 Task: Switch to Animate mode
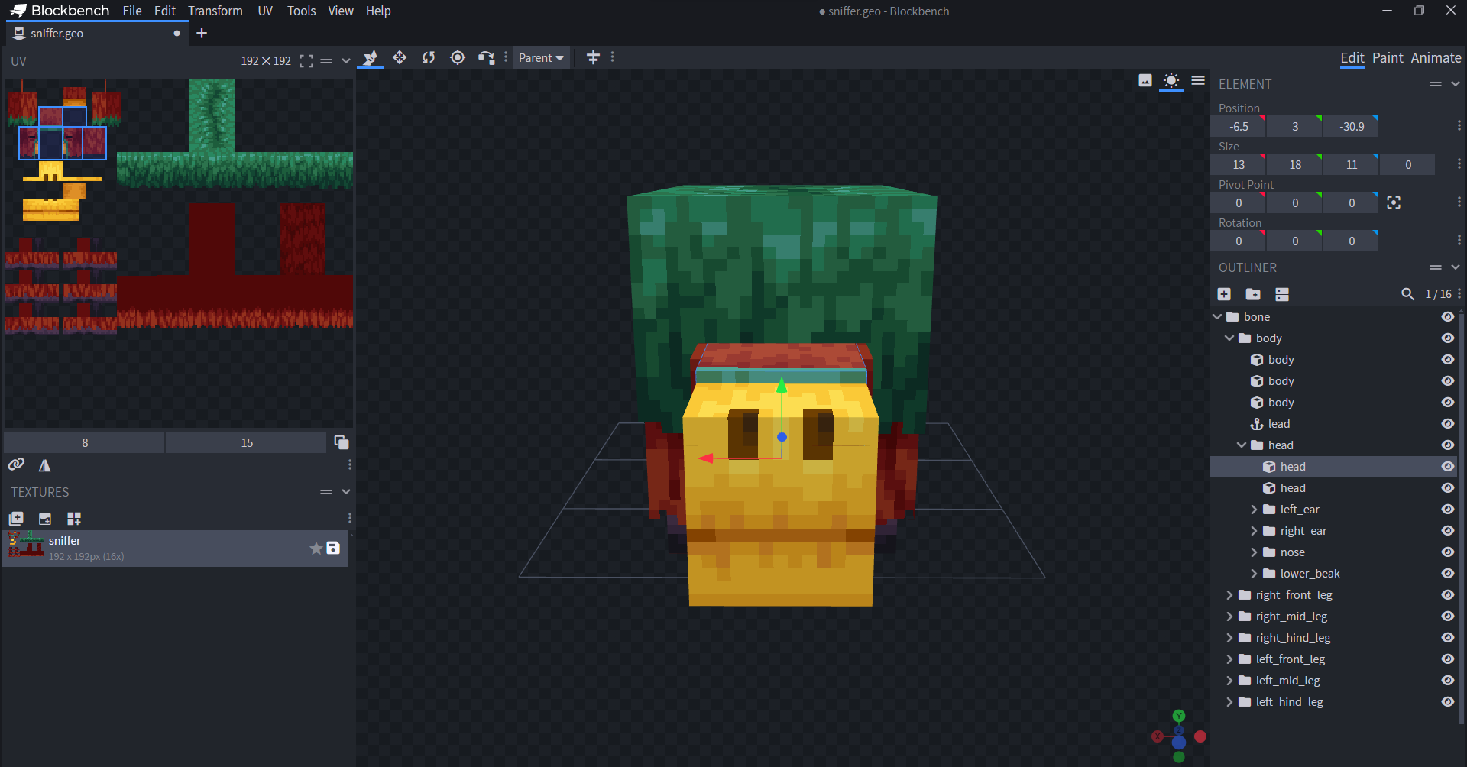click(1435, 58)
